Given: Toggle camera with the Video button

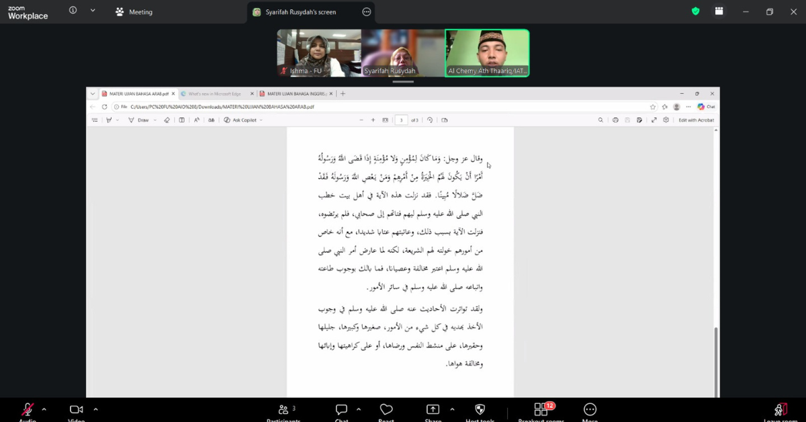Looking at the screenshot, I should [76, 409].
